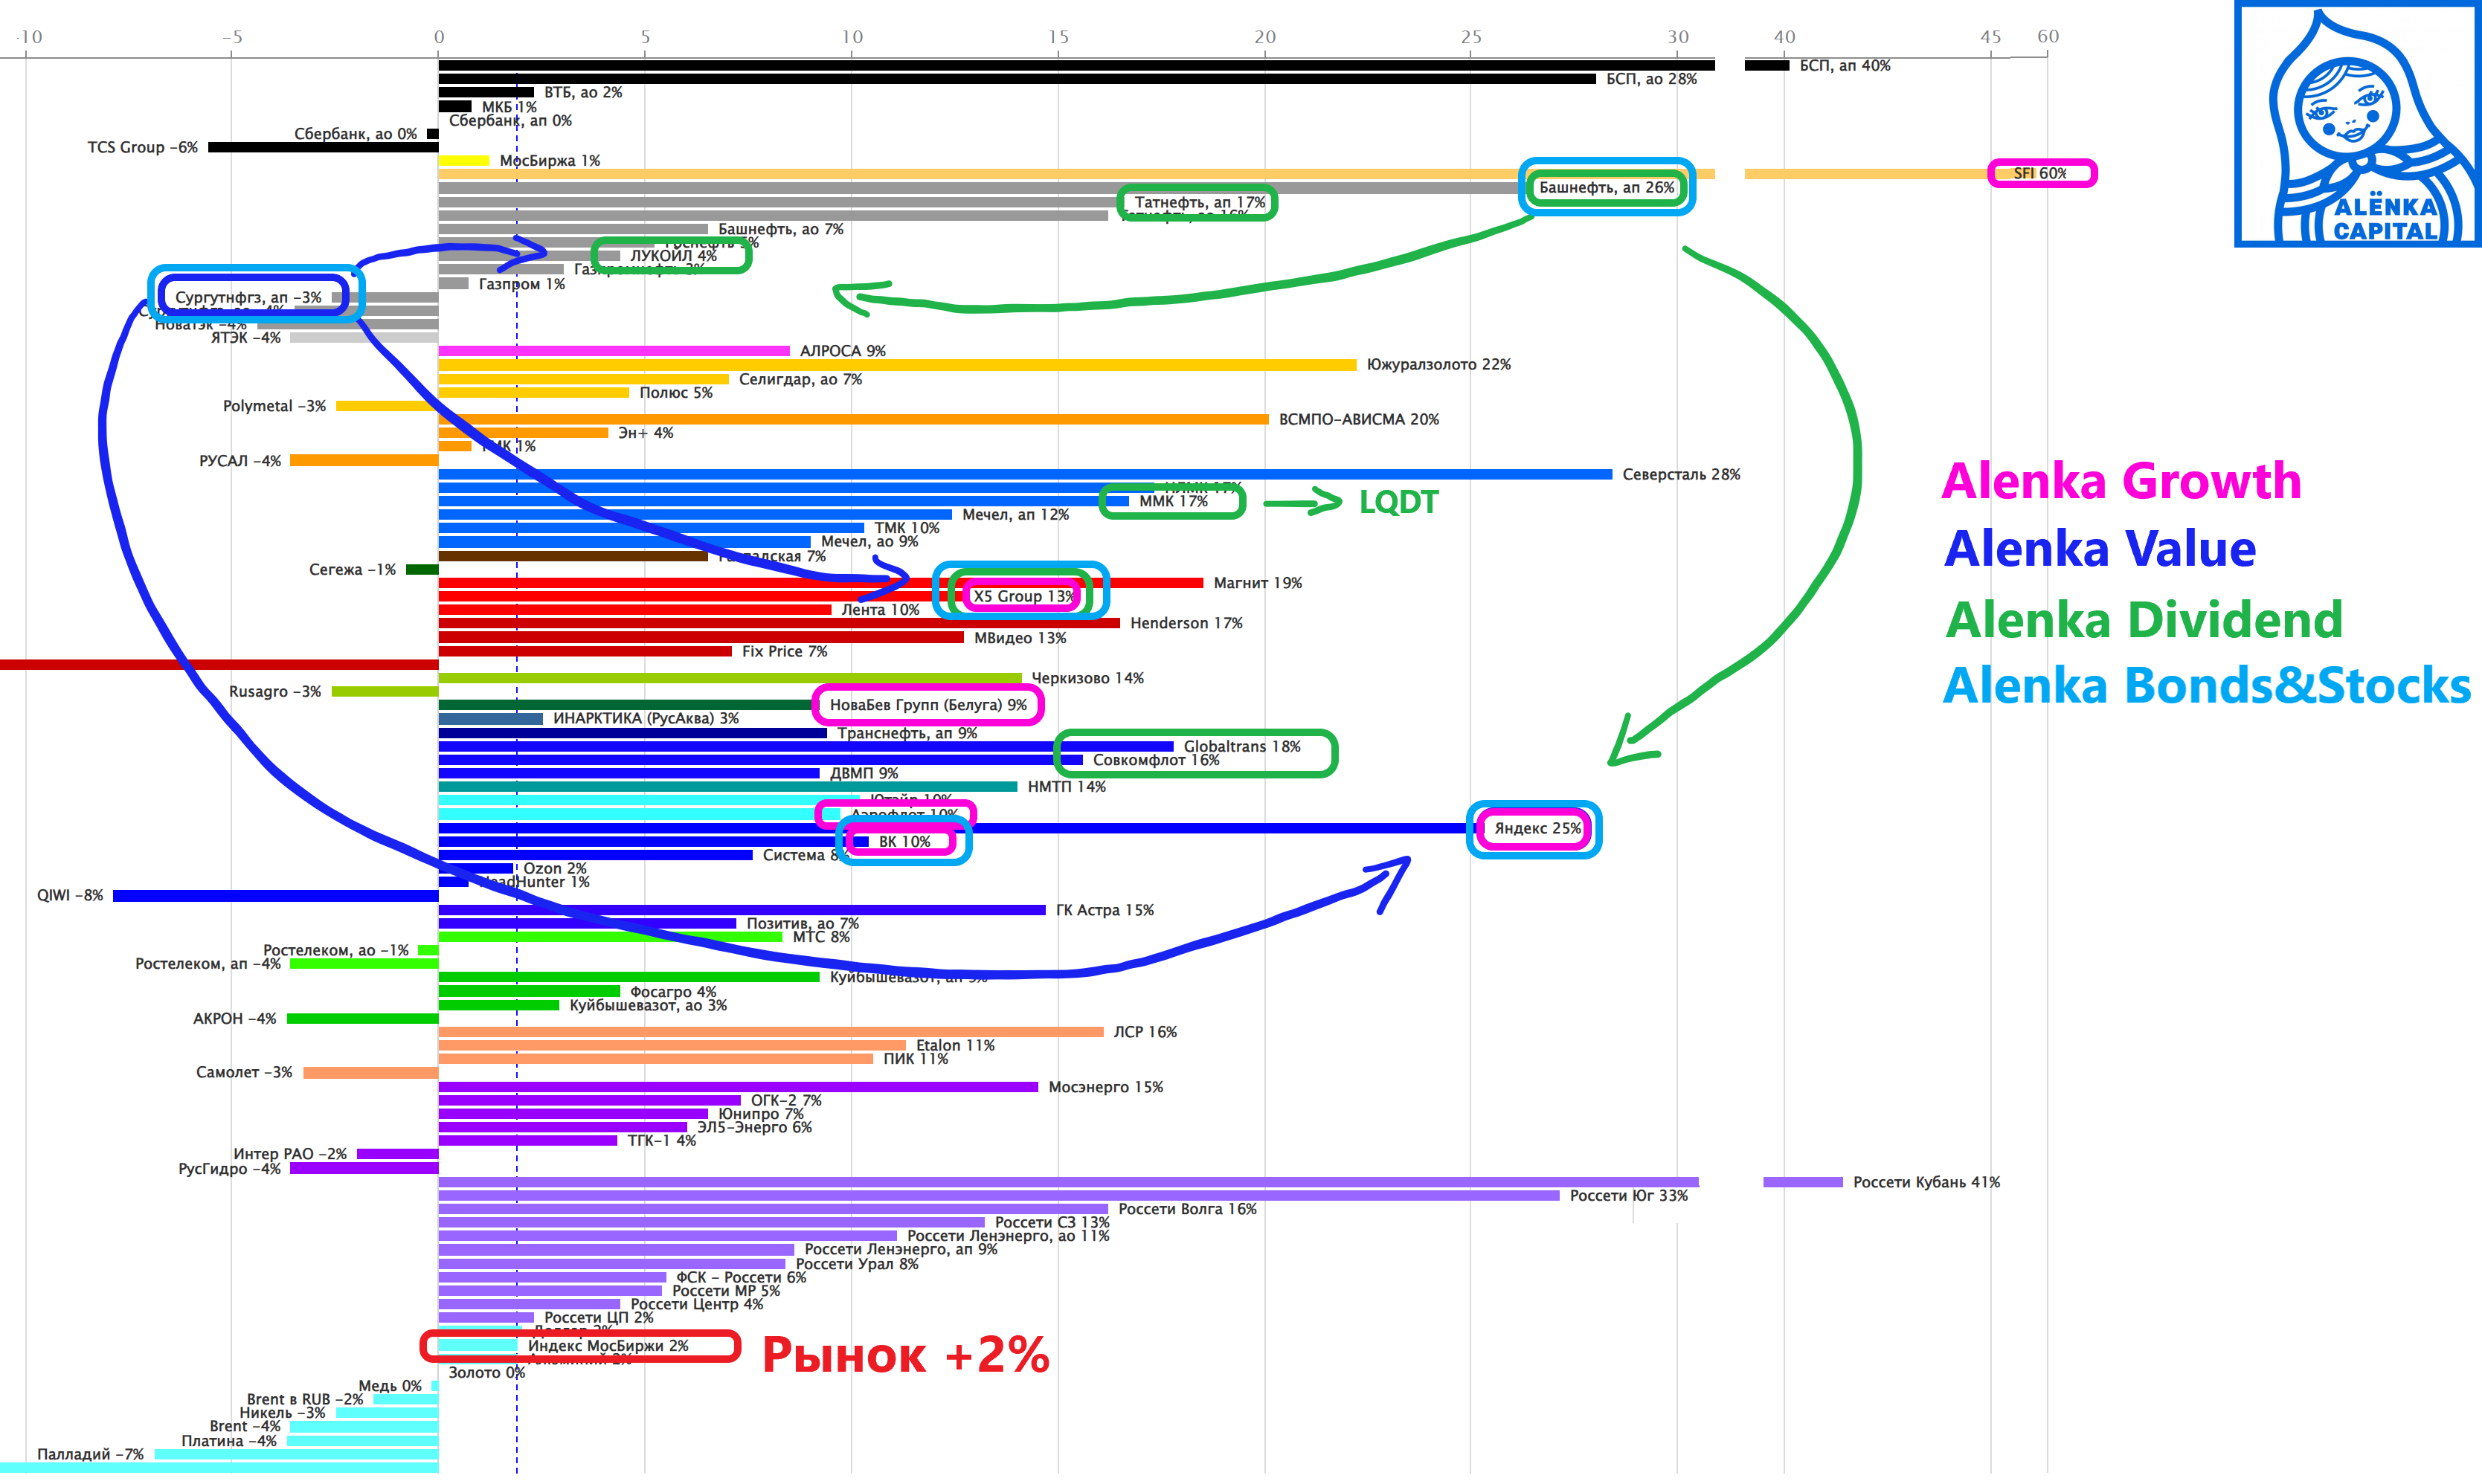Click the 'МТС 8%' label
This screenshot has height=1484, width=2482.
[x=821, y=937]
